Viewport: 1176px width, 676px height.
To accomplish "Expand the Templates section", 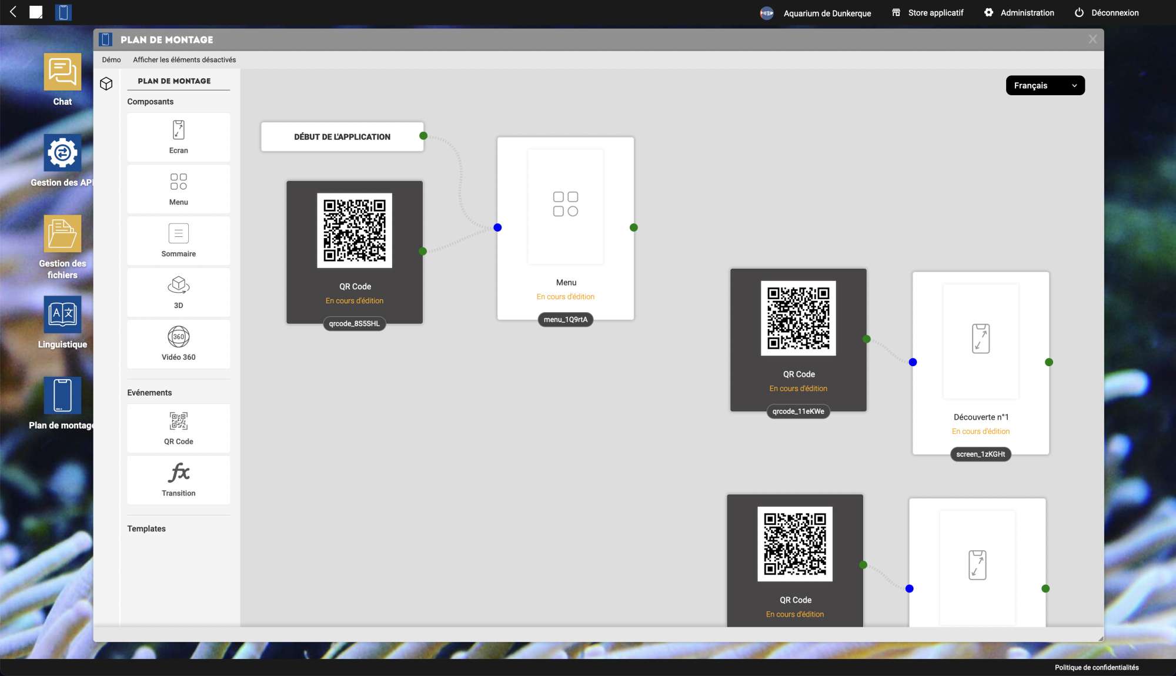I will 146,528.
